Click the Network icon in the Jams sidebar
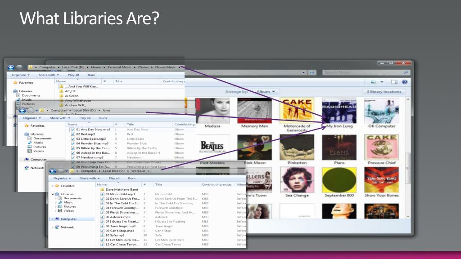This screenshot has height=259, width=461. coord(27,168)
